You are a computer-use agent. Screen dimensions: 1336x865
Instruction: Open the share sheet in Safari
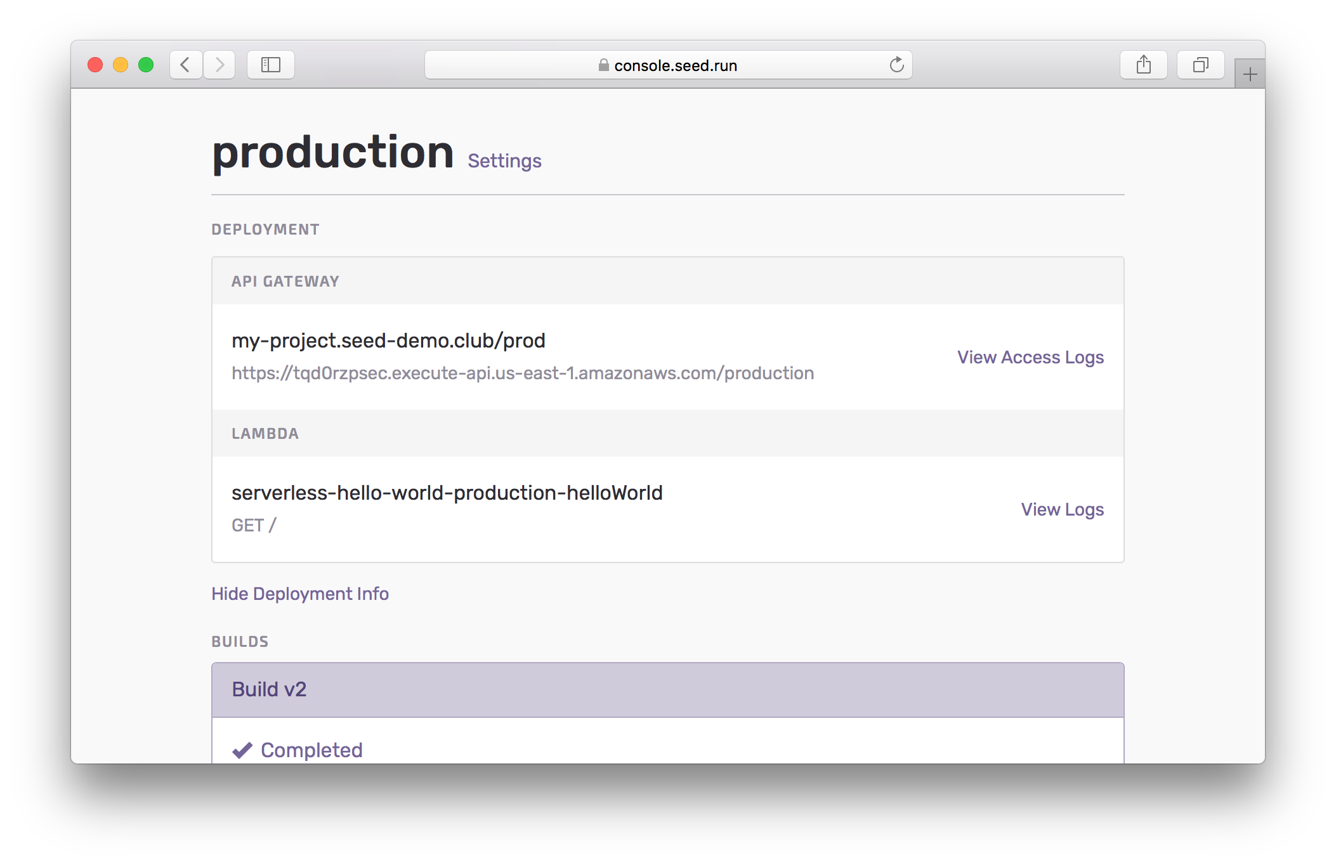(x=1144, y=64)
